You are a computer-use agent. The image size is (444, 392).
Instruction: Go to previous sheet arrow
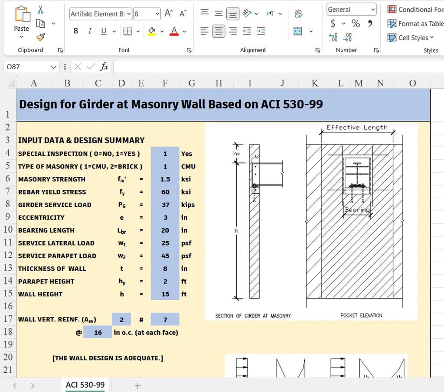pos(15,386)
